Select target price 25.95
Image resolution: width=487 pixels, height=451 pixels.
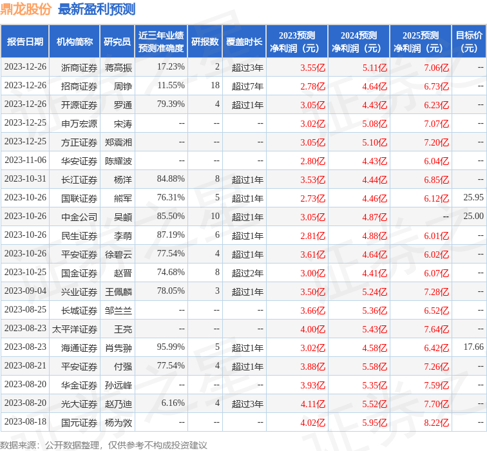coord(473,197)
